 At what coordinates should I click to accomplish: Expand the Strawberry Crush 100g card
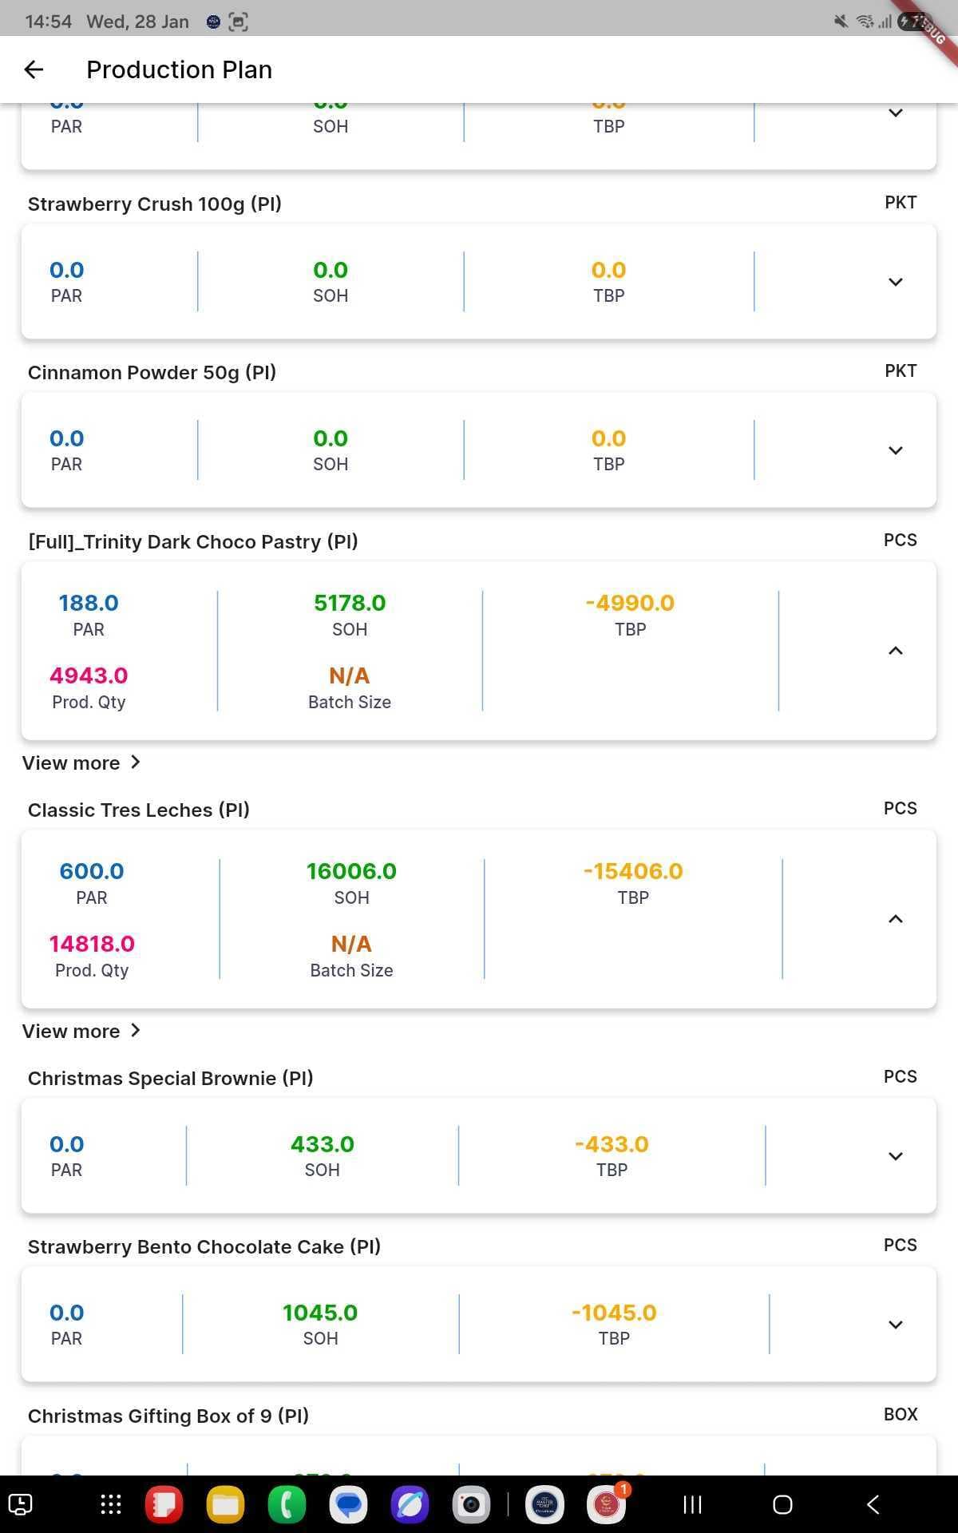pos(896,282)
